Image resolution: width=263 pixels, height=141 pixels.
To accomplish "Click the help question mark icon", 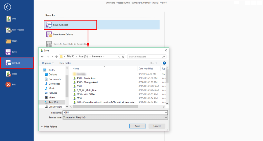I will click(x=164, y=63).
